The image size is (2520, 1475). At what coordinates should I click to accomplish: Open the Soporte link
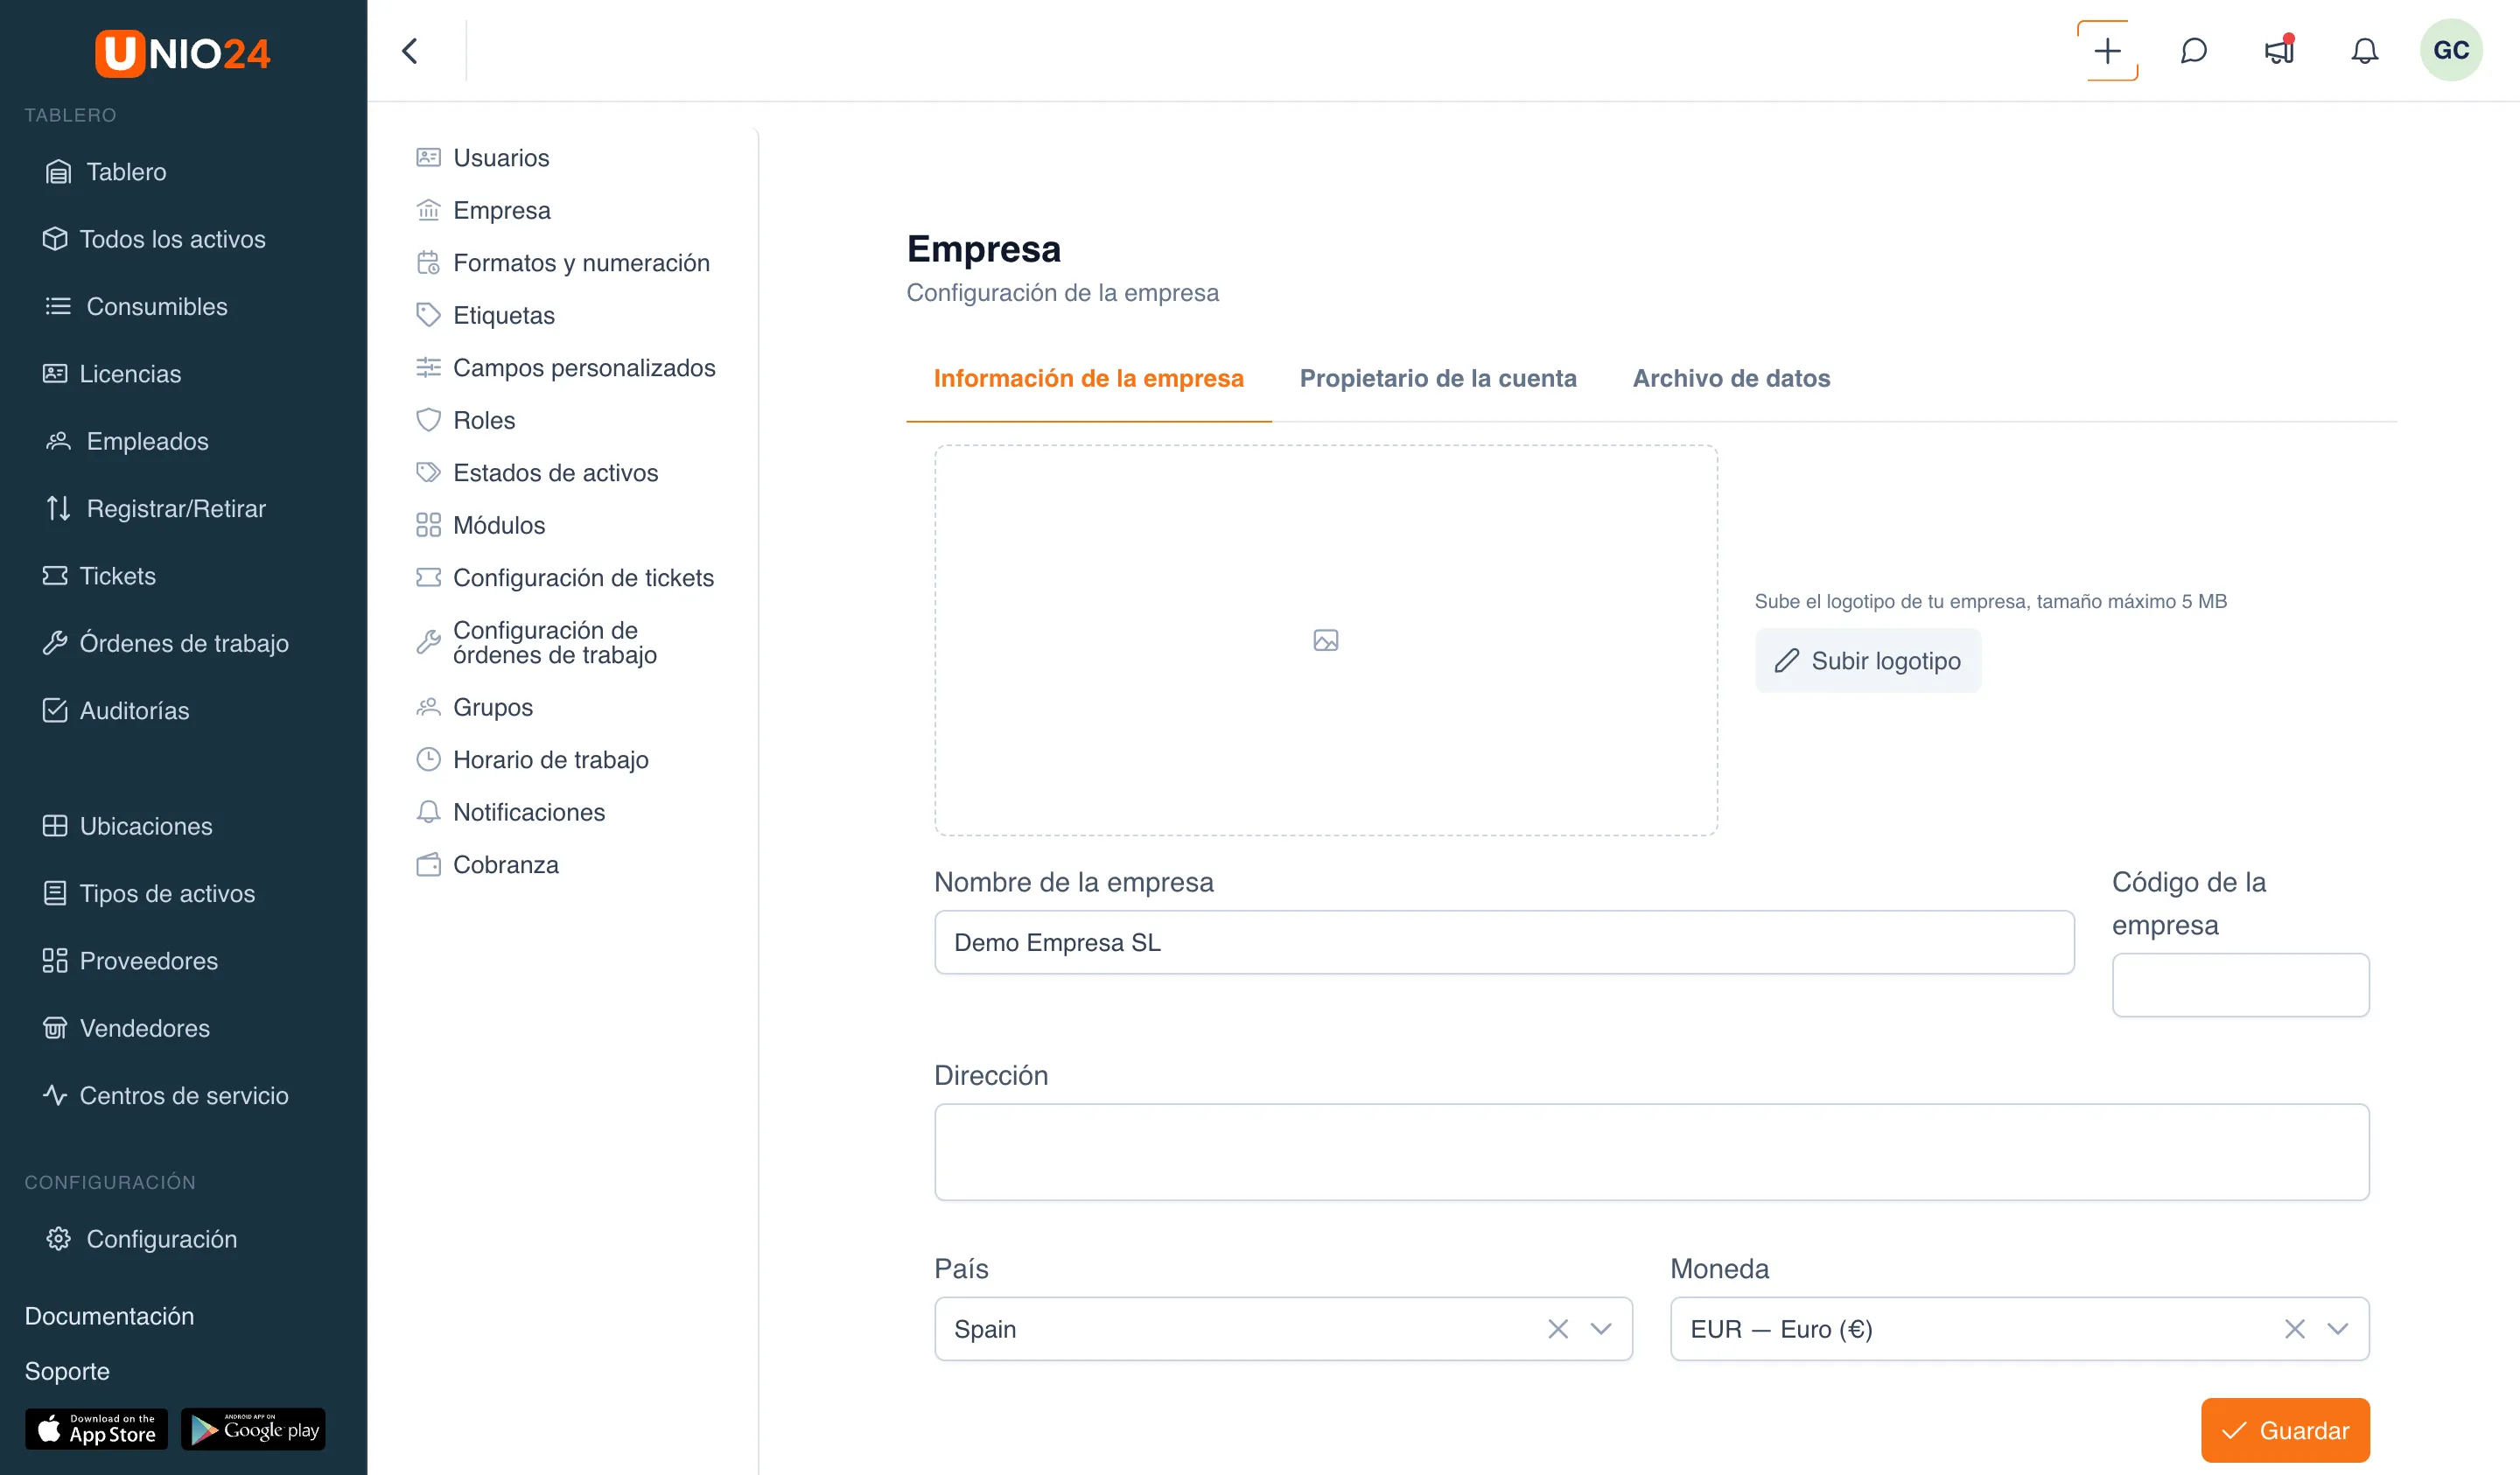point(67,1371)
